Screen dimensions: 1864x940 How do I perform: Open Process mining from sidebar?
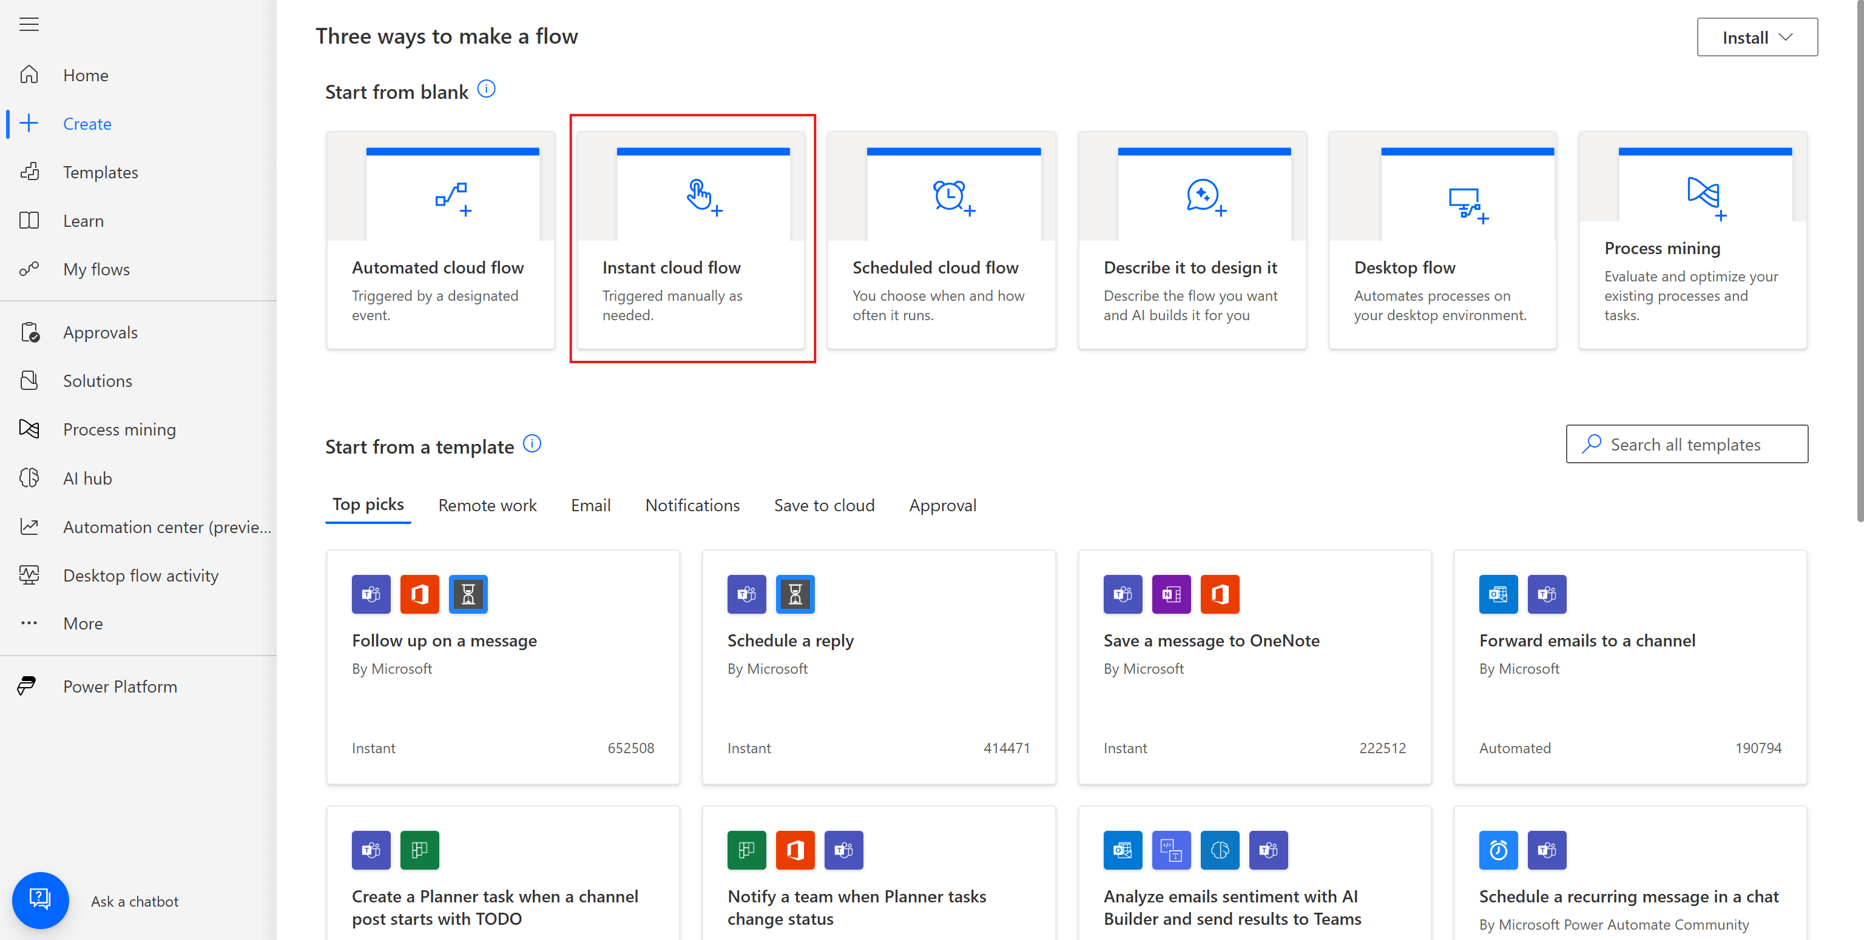pos(119,428)
